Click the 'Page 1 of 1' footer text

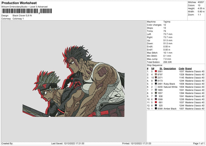(199, 143)
